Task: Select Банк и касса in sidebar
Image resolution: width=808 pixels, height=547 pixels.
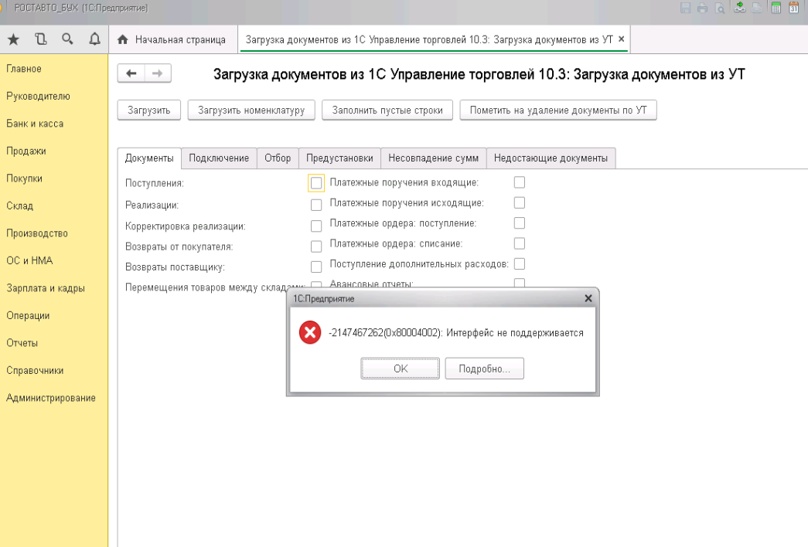Action: 35,124
